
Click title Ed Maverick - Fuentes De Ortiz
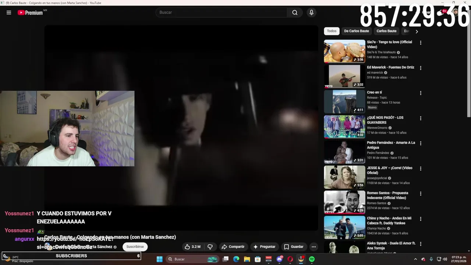click(390, 67)
